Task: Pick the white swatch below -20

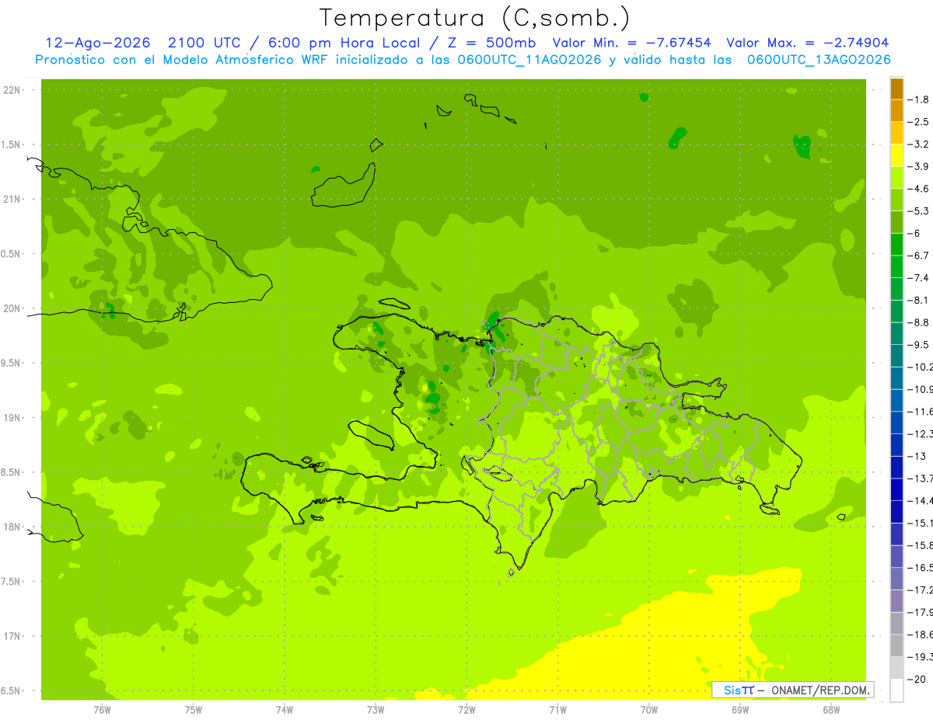Action: [x=896, y=690]
